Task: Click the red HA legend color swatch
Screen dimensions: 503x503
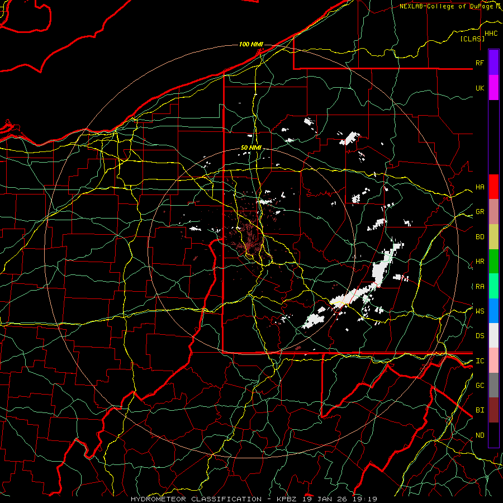Action: click(493, 187)
